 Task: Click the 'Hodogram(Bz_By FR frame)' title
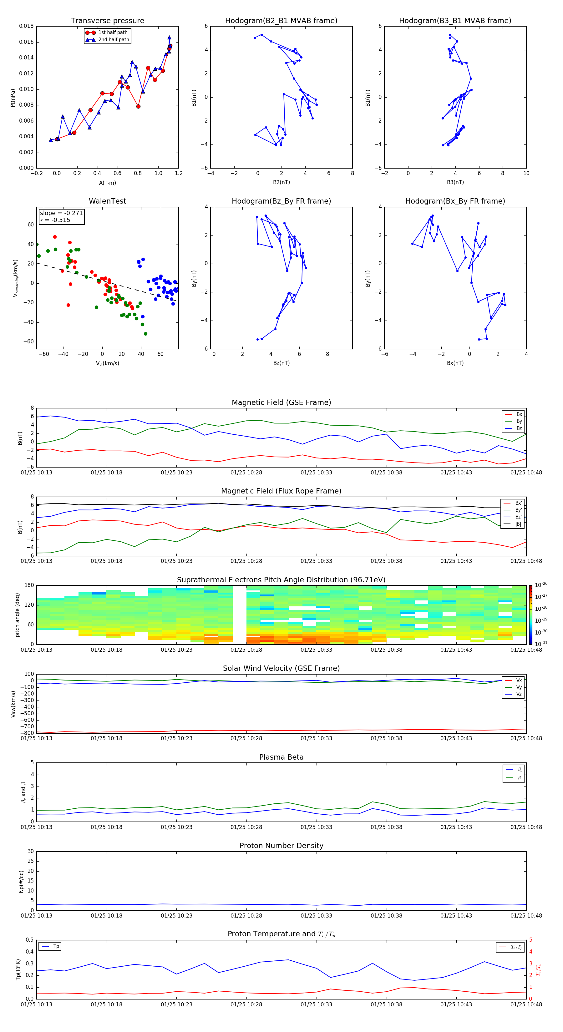[281, 201]
